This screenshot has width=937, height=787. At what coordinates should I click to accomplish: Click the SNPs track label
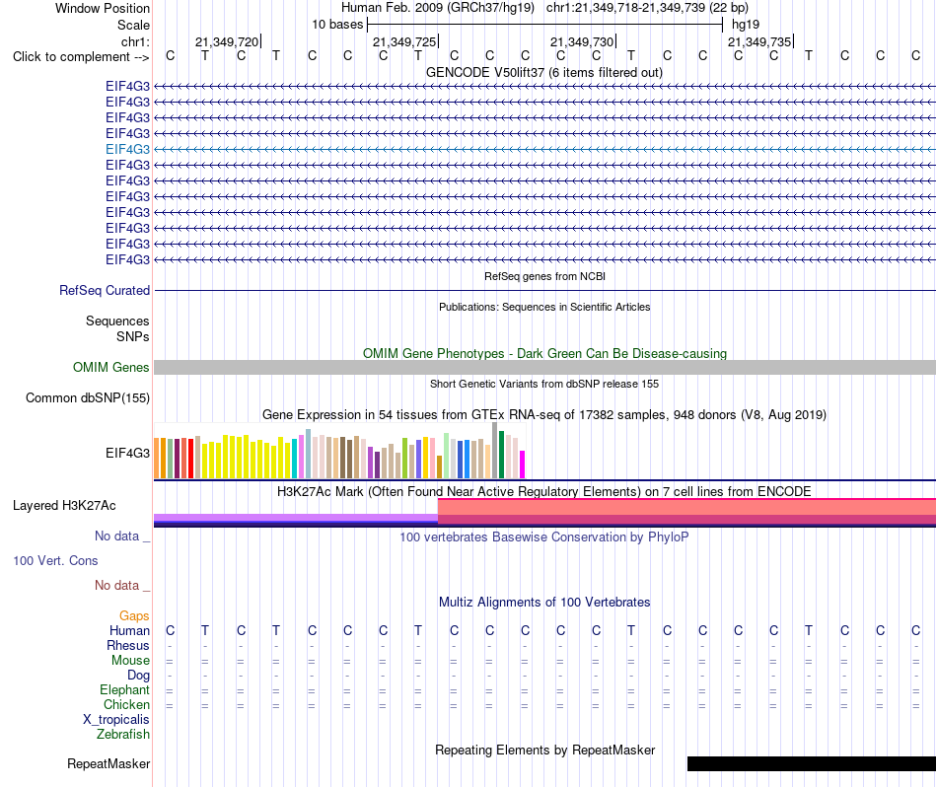[133, 336]
